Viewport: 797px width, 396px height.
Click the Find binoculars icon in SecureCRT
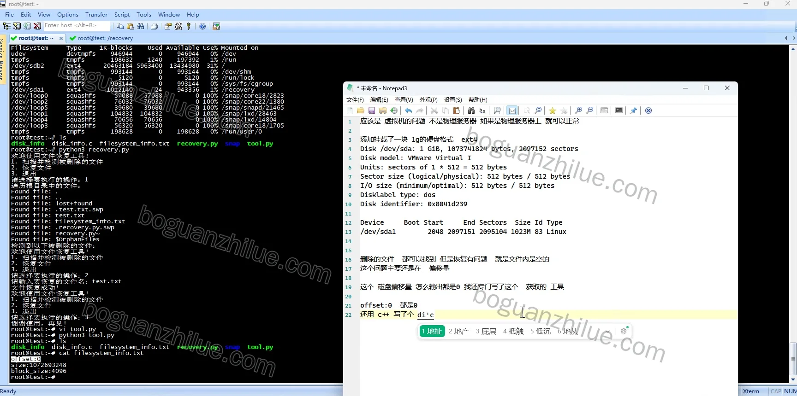tap(141, 26)
